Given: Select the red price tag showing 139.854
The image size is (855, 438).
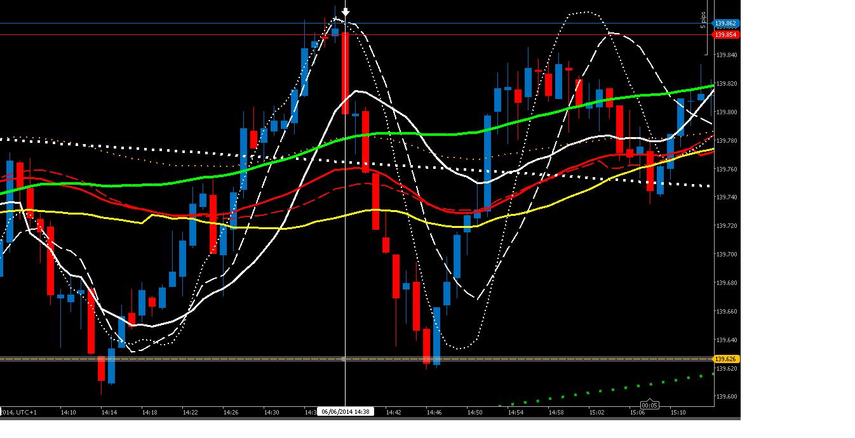Looking at the screenshot, I should (x=725, y=34).
